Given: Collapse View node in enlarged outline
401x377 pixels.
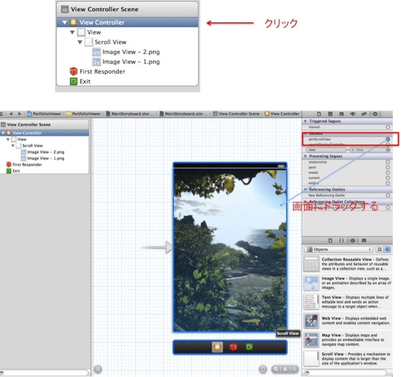Looking at the screenshot, I should 72,32.
